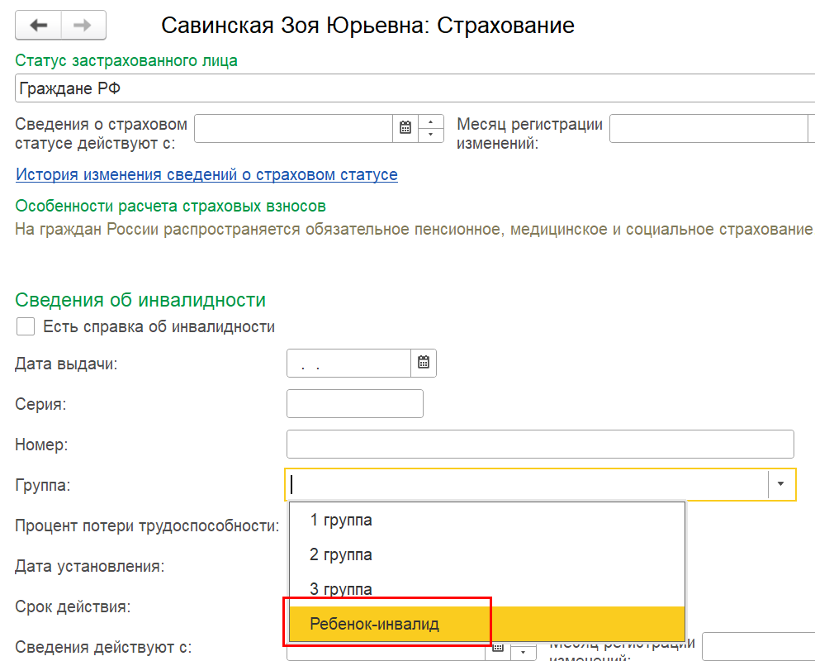This screenshot has height=661, width=815.
Task: Click the Граждане РФ status field
Action: (413, 88)
